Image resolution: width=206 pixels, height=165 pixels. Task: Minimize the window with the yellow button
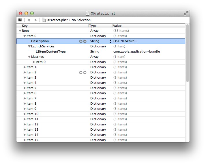point(26,13)
